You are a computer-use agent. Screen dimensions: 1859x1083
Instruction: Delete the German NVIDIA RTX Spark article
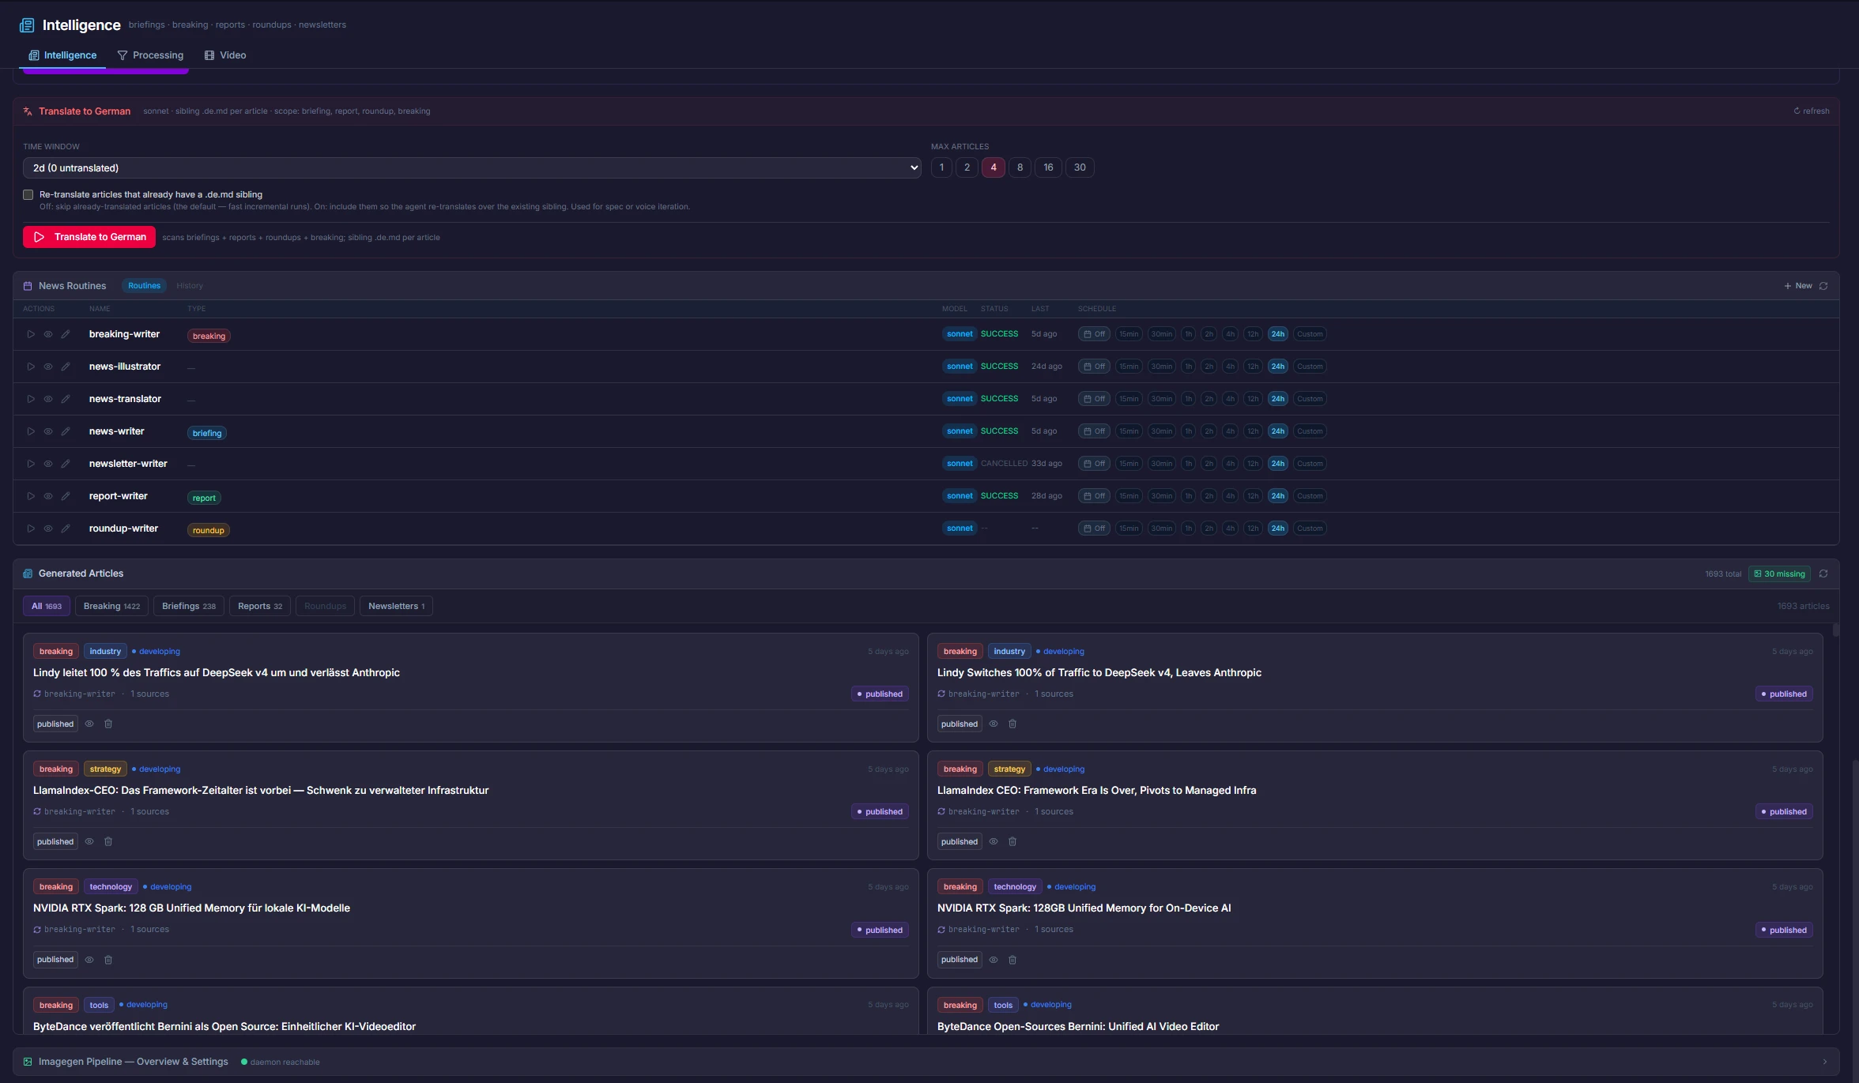click(x=108, y=960)
